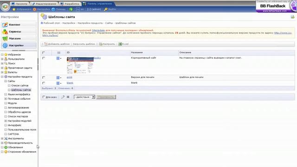The image size is (297, 167).
Task: Check the blank template row checkbox
Action: pos(44,83)
